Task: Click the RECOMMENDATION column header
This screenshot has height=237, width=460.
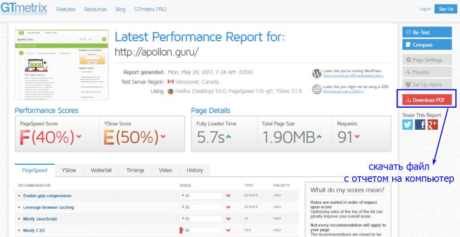Action: [x=34, y=185]
